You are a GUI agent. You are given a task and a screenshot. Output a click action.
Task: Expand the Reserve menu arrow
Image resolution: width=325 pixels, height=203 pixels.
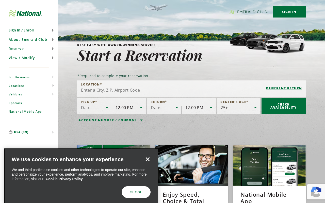click(53, 49)
